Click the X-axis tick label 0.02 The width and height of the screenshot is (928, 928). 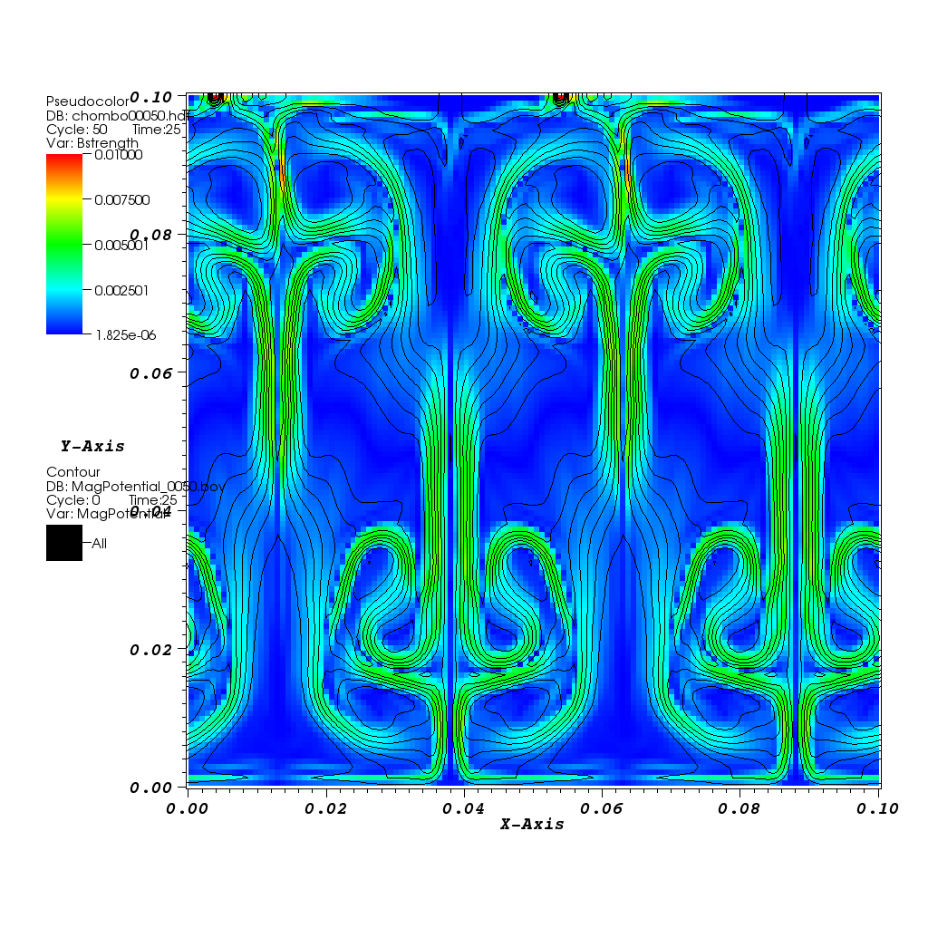click(x=325, y=808)
